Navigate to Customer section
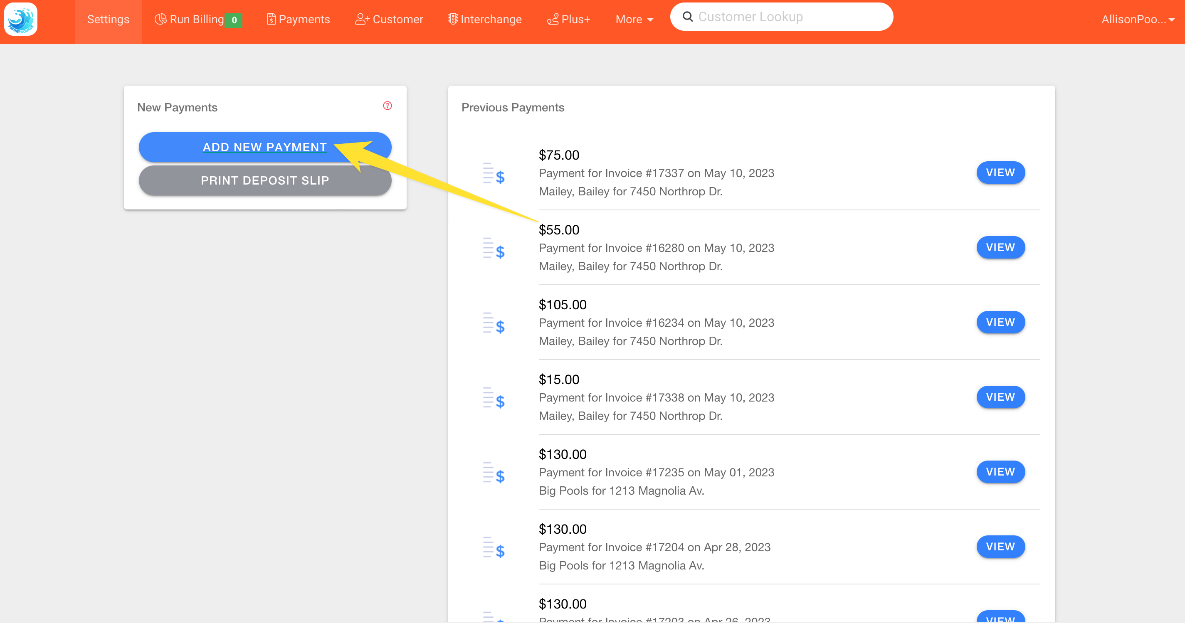The image size is (1185, 626). [389, 19]
